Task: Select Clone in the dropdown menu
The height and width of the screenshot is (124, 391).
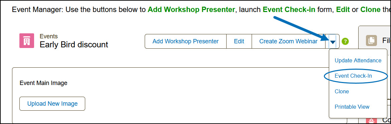Action: tap(342, 91)
